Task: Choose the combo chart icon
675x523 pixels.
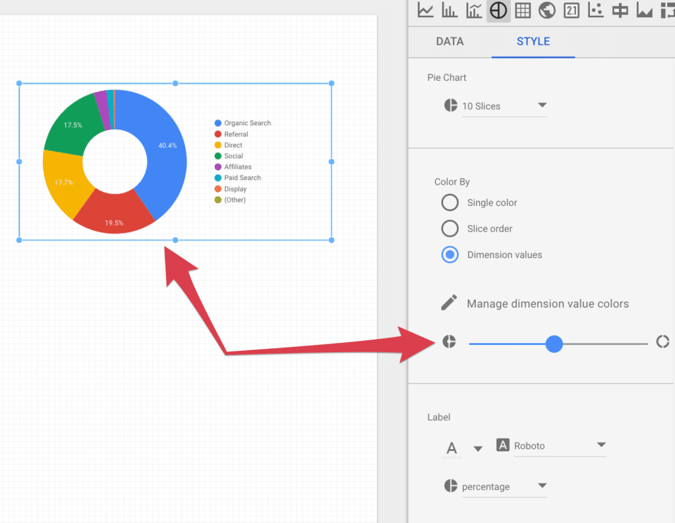Action: 474,11
